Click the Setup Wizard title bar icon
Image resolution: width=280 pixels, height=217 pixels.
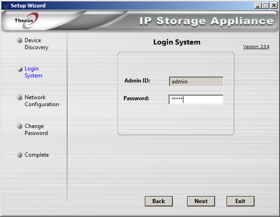tap(6, 6)
